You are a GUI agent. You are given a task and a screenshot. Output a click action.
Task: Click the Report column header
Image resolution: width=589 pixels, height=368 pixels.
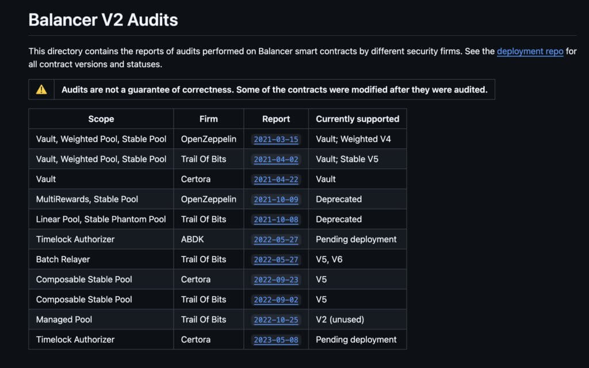coord(276,118)
